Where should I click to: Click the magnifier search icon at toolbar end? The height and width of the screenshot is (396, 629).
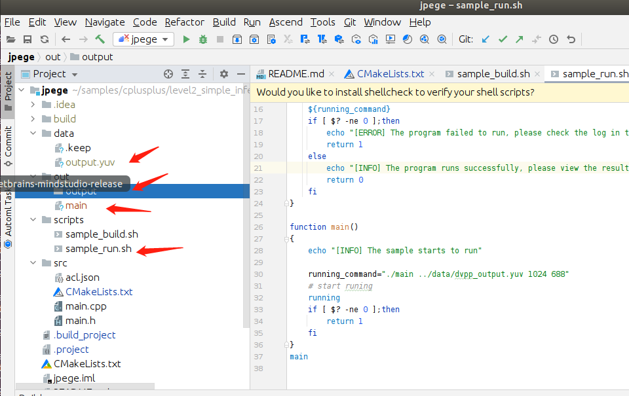(x=442, y=39)
